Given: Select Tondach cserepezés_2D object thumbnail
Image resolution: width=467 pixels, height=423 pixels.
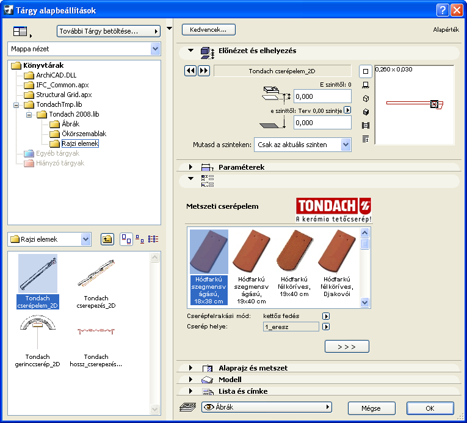Looking at the screenshot, I should [x=96, y=283].
